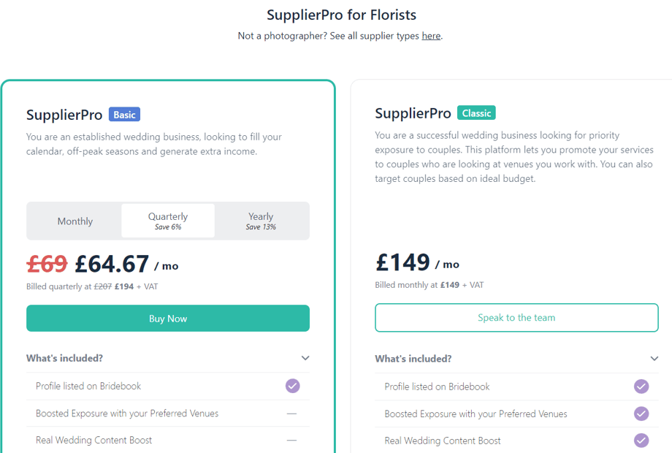Click the Classic plan badge
The height and width of the screenshot is (453, 672).
point(476,113)
